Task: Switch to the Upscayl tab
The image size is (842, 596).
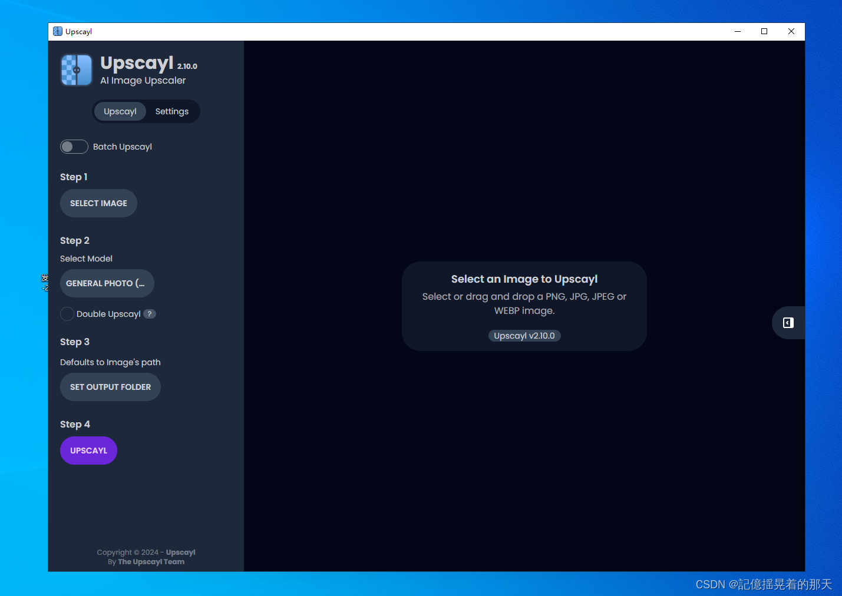Action: [120, 111]
